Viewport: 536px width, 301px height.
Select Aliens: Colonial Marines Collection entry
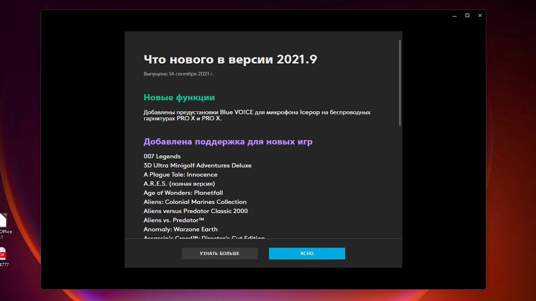click(195, 202)
